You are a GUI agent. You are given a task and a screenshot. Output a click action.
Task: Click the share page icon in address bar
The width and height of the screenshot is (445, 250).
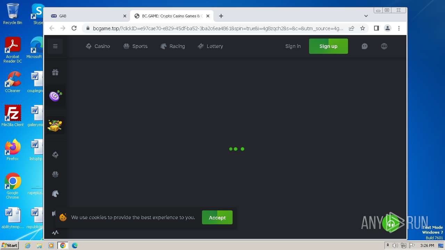click(351, 28)
